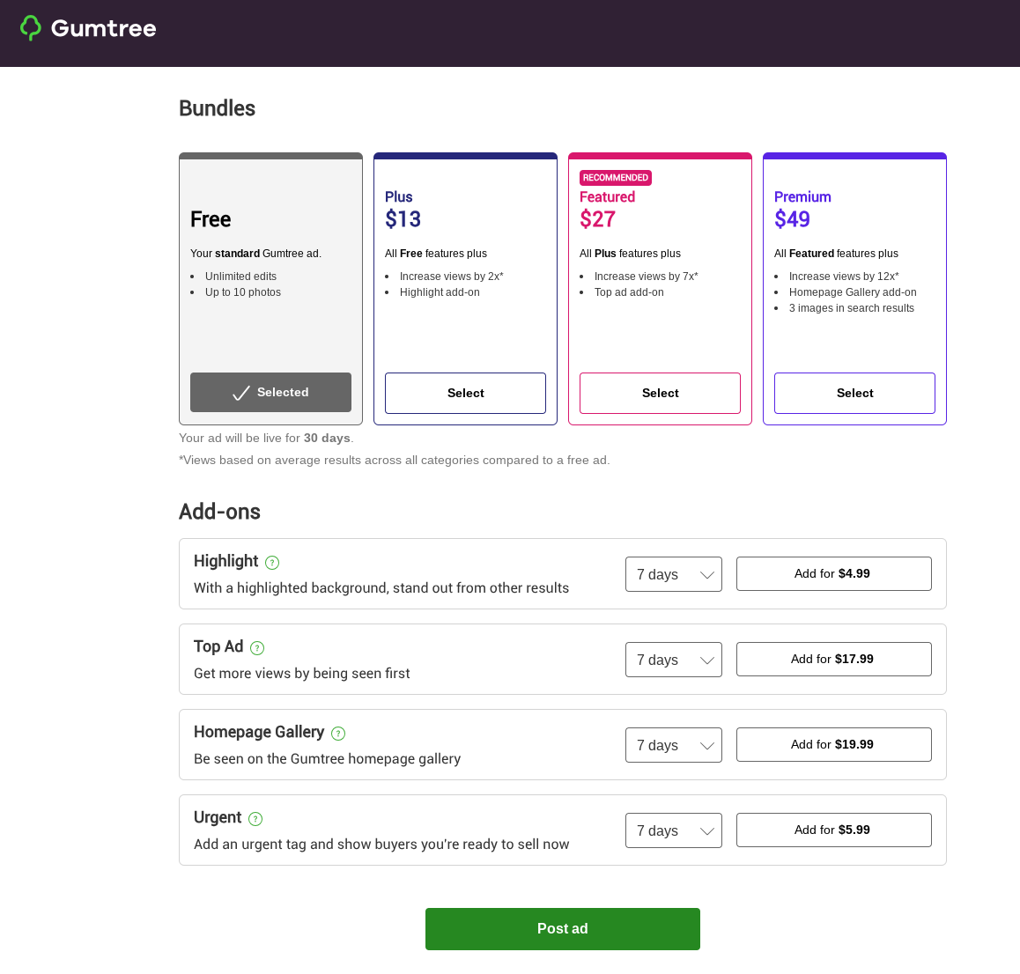
Task: Open the Urgent duration dropdown
Action: click(673, 830)
